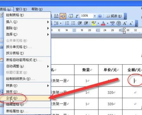This screenshot has width=142, height=115.
Task: Click the phonetic guide 变 icon
Action: (113, 23)
